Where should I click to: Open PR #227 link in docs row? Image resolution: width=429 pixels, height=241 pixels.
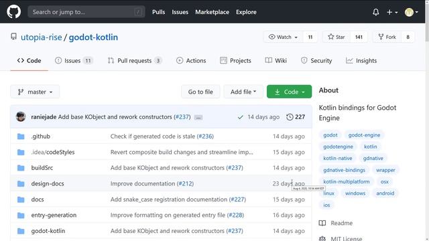pos(237,199)
